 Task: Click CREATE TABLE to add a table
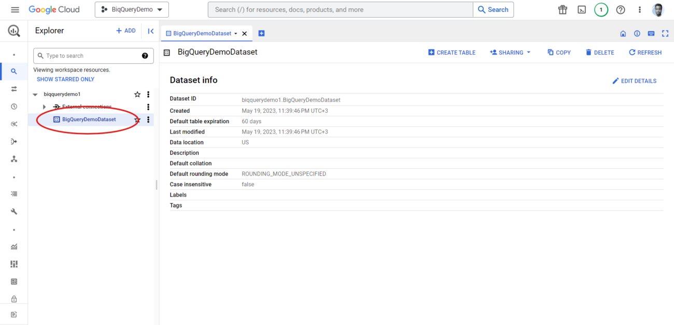(452, 52)
